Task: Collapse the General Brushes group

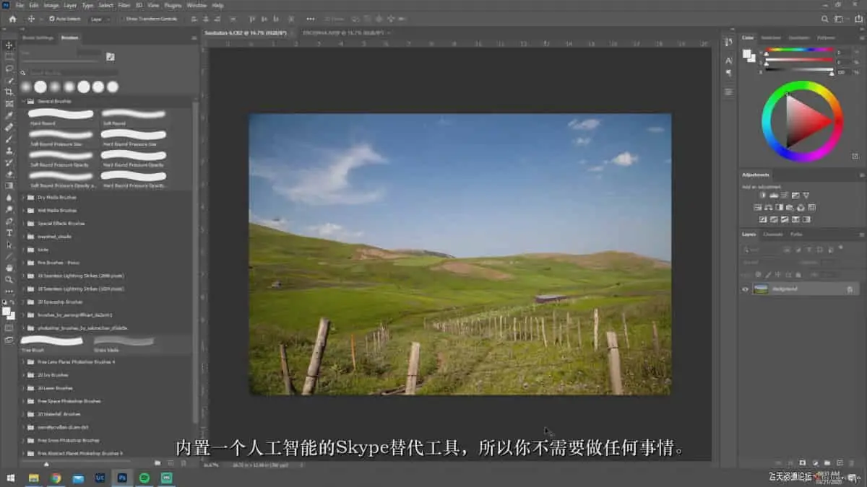Action: point(22,102)
